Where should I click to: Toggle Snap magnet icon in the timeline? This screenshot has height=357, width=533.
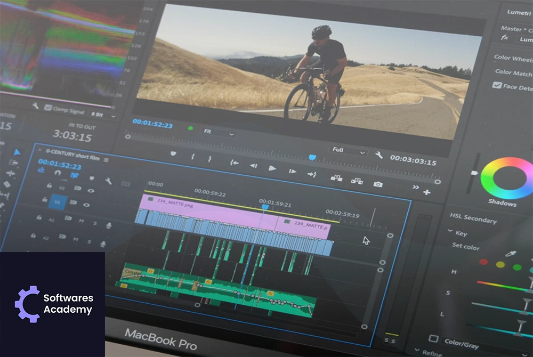[58, 173]
